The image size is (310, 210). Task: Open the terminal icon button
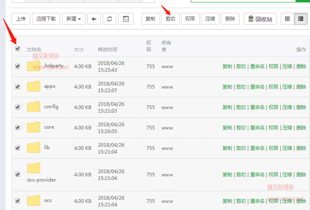click(x=125, y=19)
